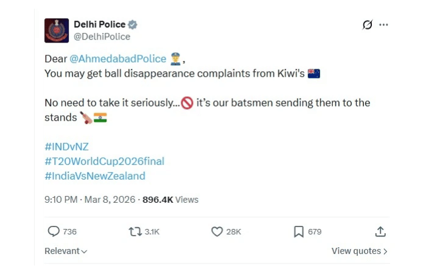The width and height of the screenshot is (426, 274).
Task: Open the three-dot more options menu
Action: click(383, 25)
